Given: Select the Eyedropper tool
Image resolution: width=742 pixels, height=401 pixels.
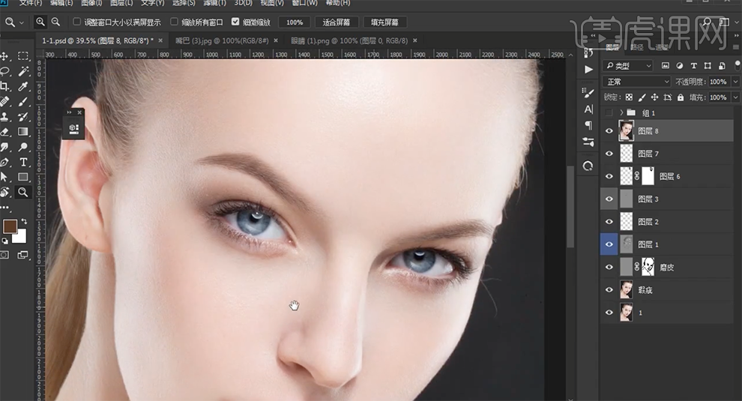Looking at the screenshot, I should click(x=22, y=87).
